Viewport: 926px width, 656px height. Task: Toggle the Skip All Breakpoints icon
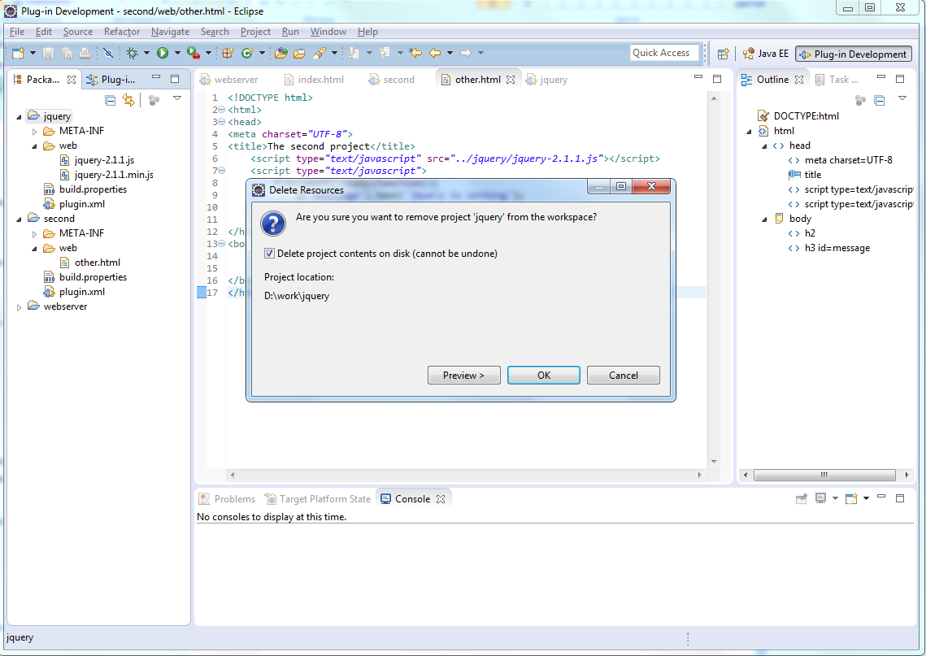(x=108, y=53)
